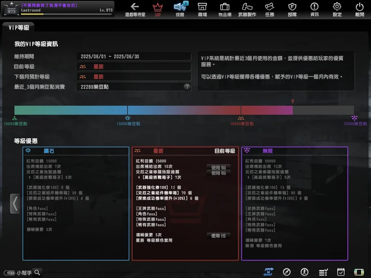Go back to the game lobby 遊戲等待室

(x=135, y=10)
